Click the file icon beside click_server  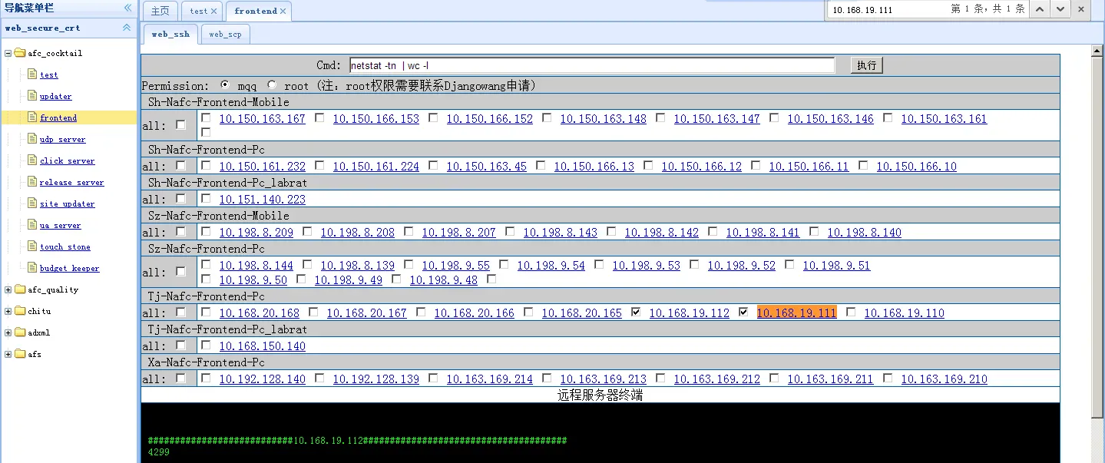coord(32,160)
